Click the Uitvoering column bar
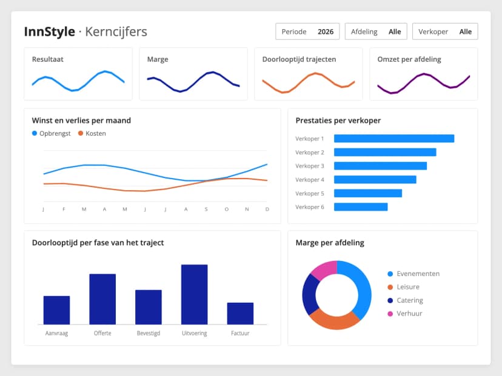 pyautogui.click(x=195, y=294)
